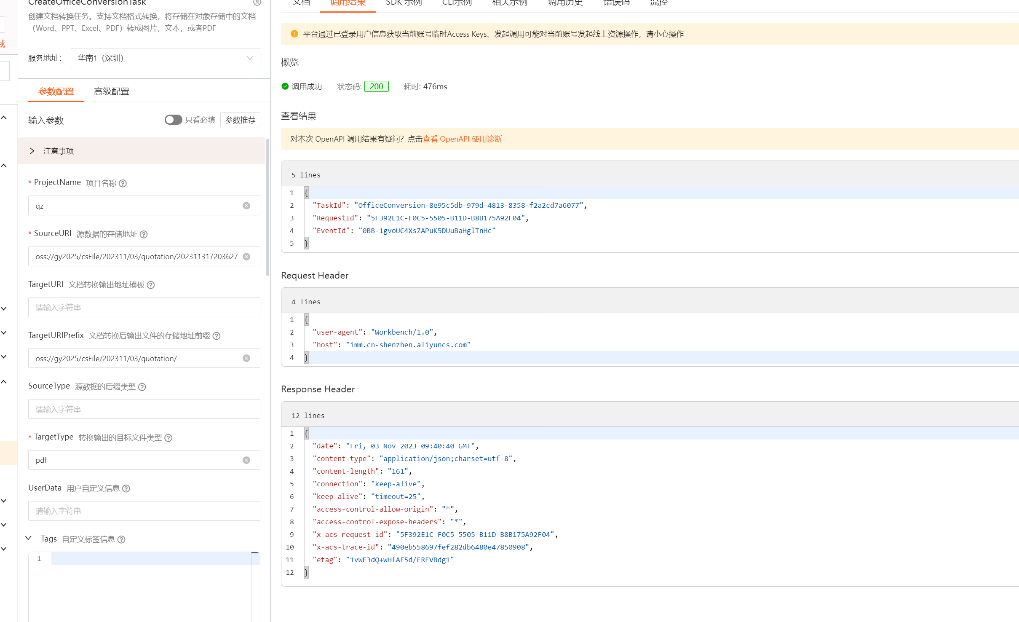
Task: Click the ProjectName input field
Action: coord(144,206)
